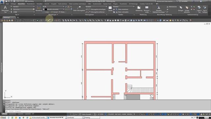Screen dimensions: 211x119
Task: Open the Ansicht ribbon tab
Action: 47,4
